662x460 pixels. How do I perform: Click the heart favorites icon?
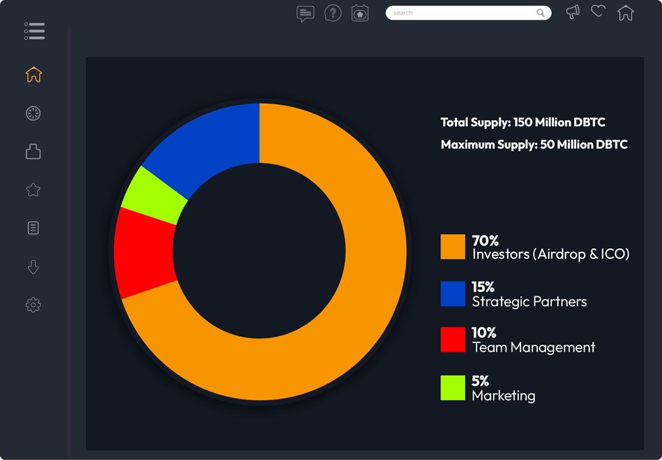click(598, 11)
